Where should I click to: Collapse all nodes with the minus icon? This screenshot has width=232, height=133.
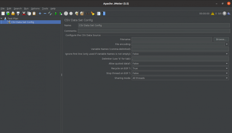[45, 14]
